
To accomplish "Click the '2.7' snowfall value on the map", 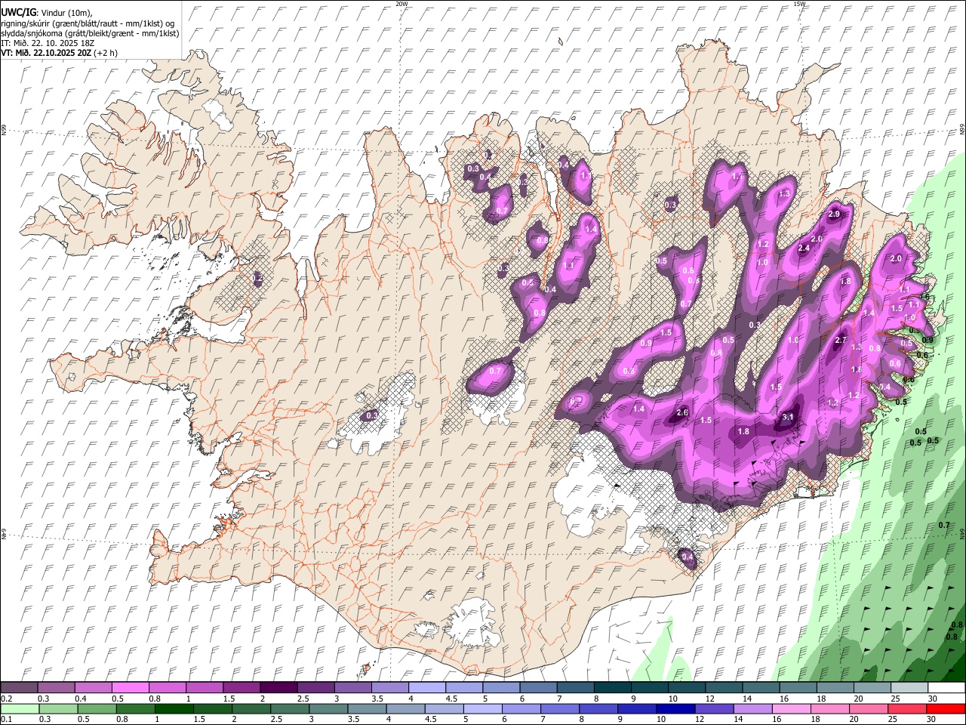I will click(x=841, y=341).
